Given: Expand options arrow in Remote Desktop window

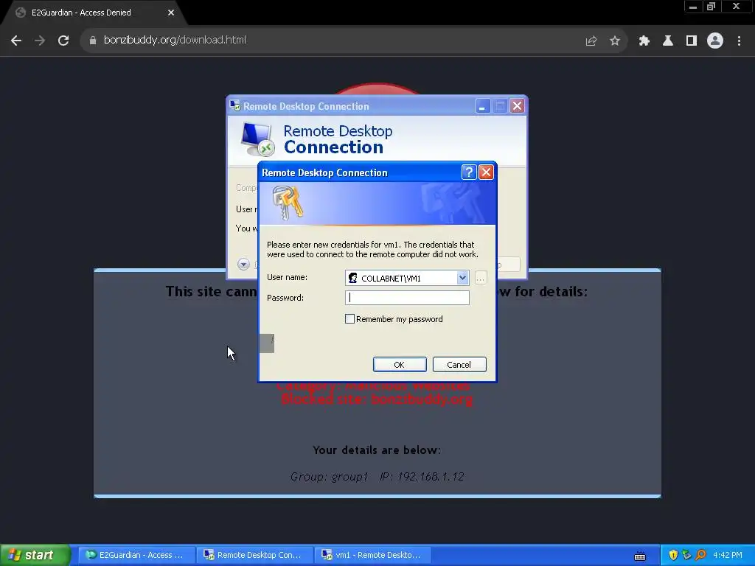Looking at the screenshot, I should 243,264.
